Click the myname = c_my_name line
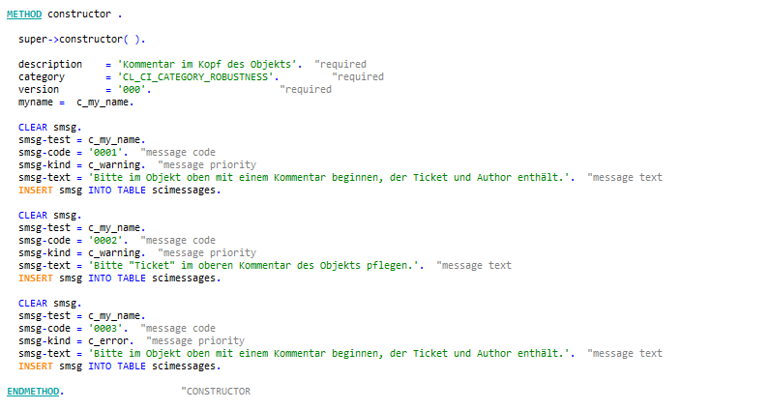The height and width of the screenshot is (410, 769). [x=76, y=102]
